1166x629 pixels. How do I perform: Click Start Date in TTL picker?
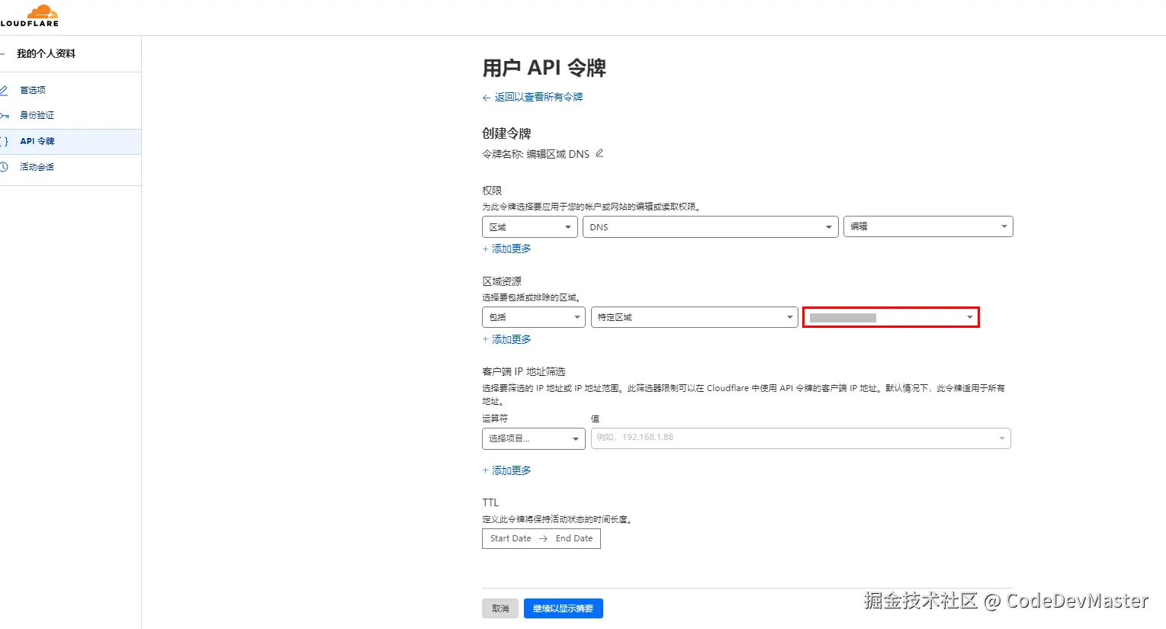click(x=511, y=538)
